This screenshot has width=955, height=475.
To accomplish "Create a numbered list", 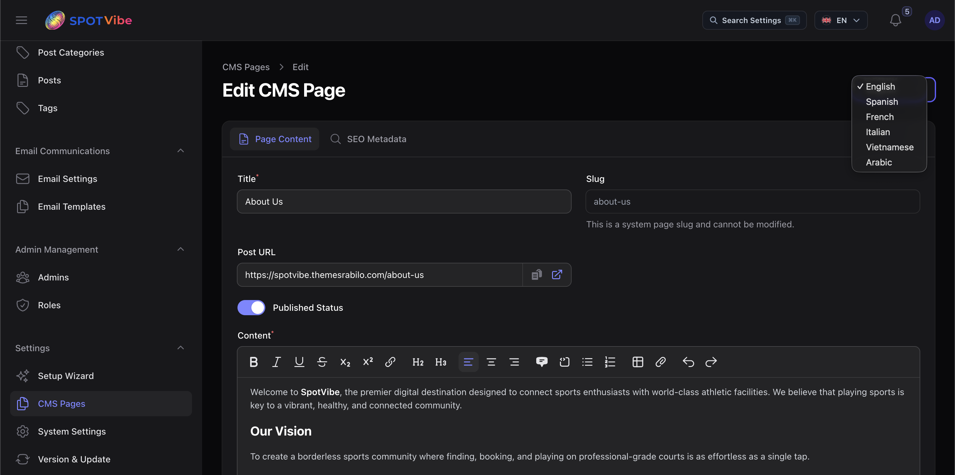I will (610, 362).
